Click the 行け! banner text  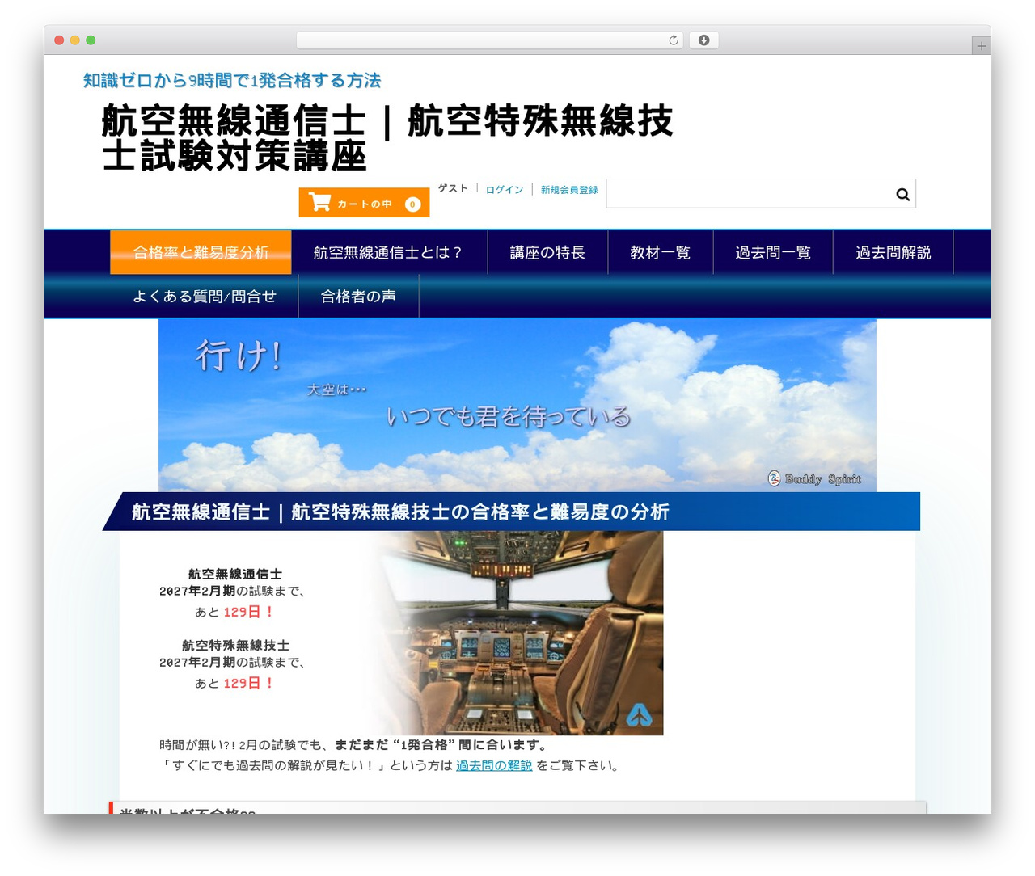[x=239, y=356]
